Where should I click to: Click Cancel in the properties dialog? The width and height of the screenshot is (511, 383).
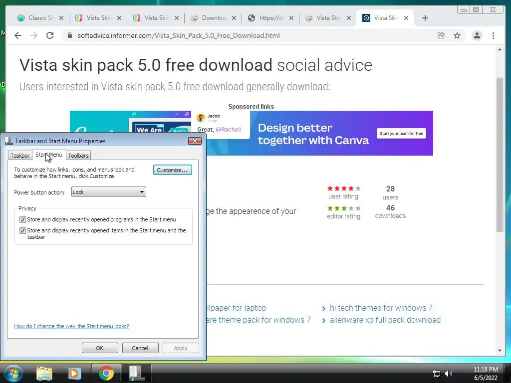click(x=140, y=348)
